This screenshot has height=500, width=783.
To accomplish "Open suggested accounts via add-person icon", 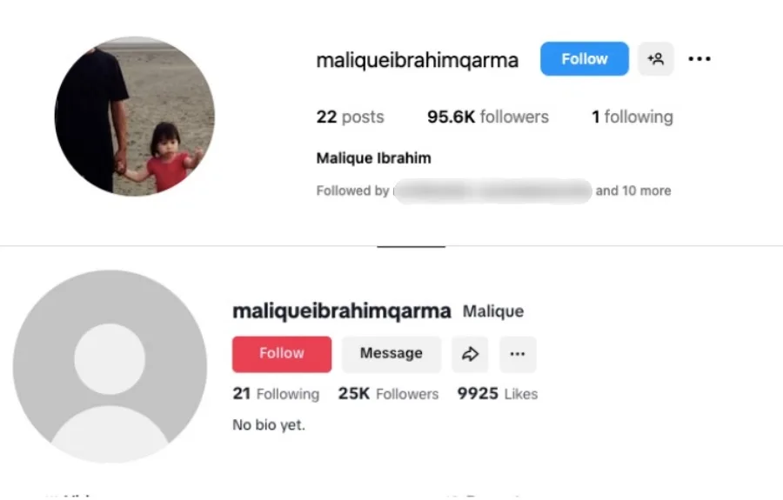I will (x=656, y=59).
